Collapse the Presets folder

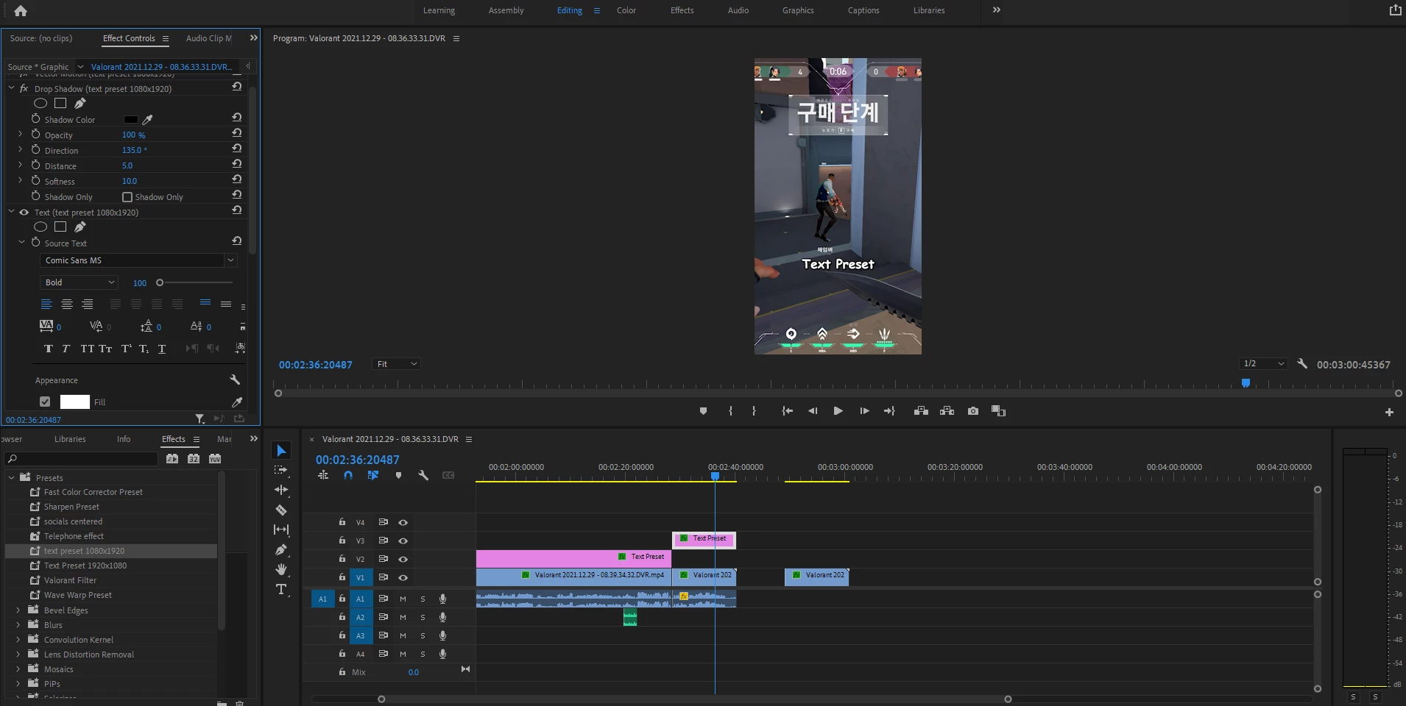coord(11,477)
